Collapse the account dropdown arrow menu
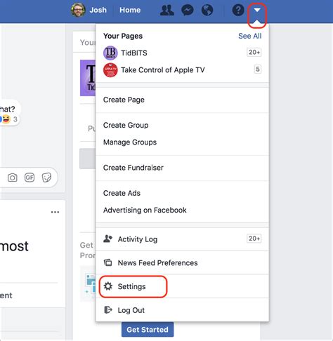The width and height of the screenshot is (333, 341). click(257, 11)
